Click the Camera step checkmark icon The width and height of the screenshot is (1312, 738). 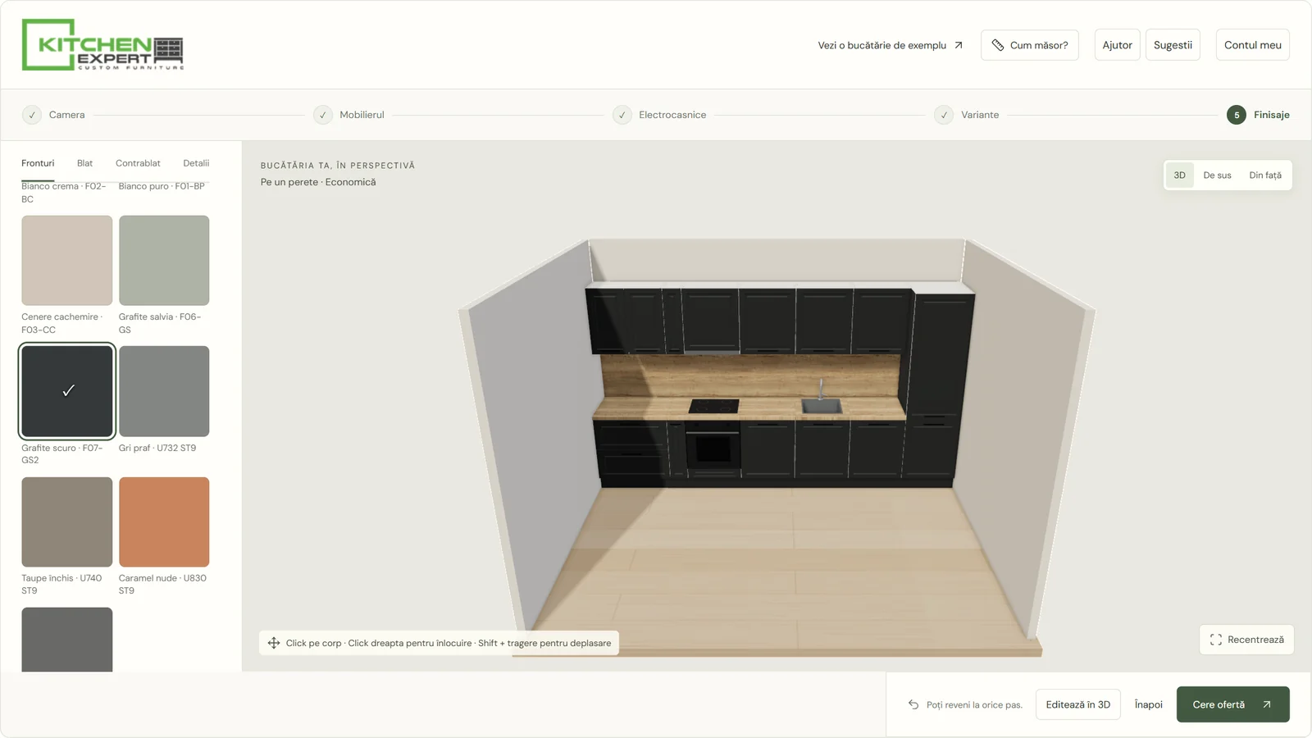click(32, 115)
